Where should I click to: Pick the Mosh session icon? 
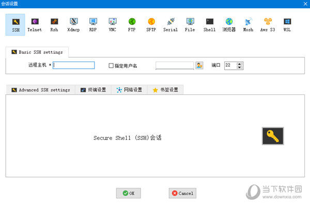point(248,25)
